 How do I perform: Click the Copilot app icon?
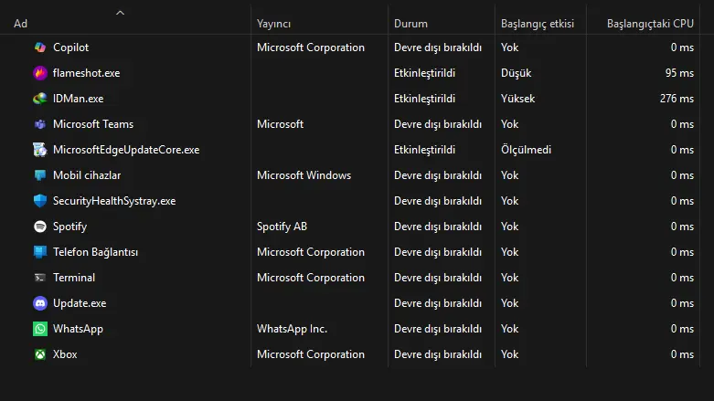point(40,47)
